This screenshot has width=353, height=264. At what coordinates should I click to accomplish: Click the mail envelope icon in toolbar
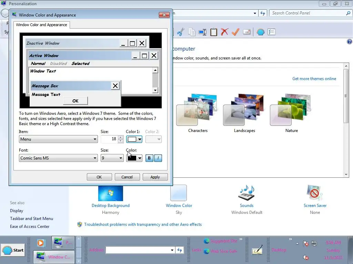coord(247,32)
